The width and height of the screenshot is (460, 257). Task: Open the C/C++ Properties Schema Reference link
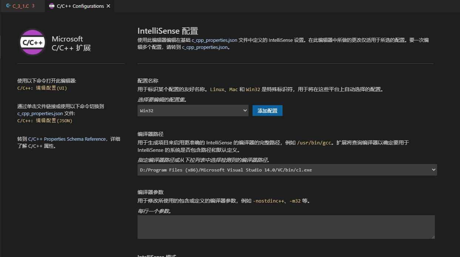click(67, 139)
